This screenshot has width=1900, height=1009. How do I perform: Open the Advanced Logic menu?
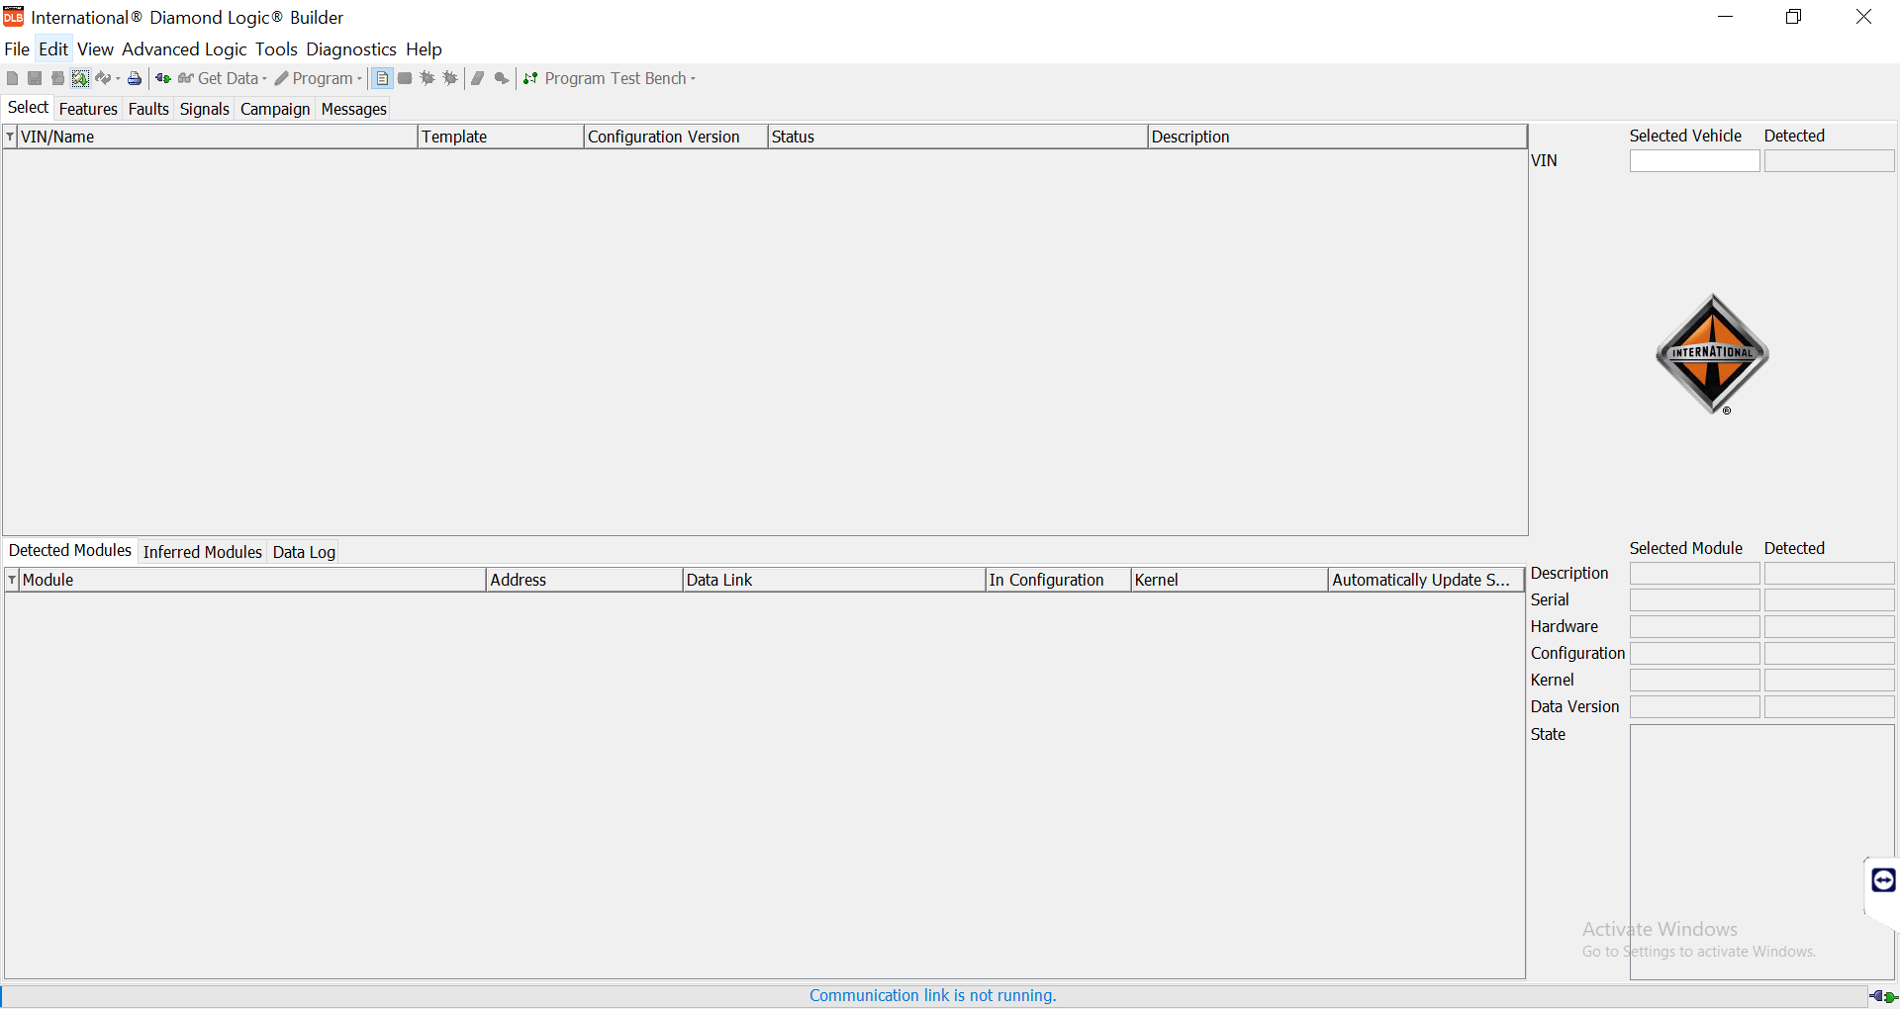(184, 48)
